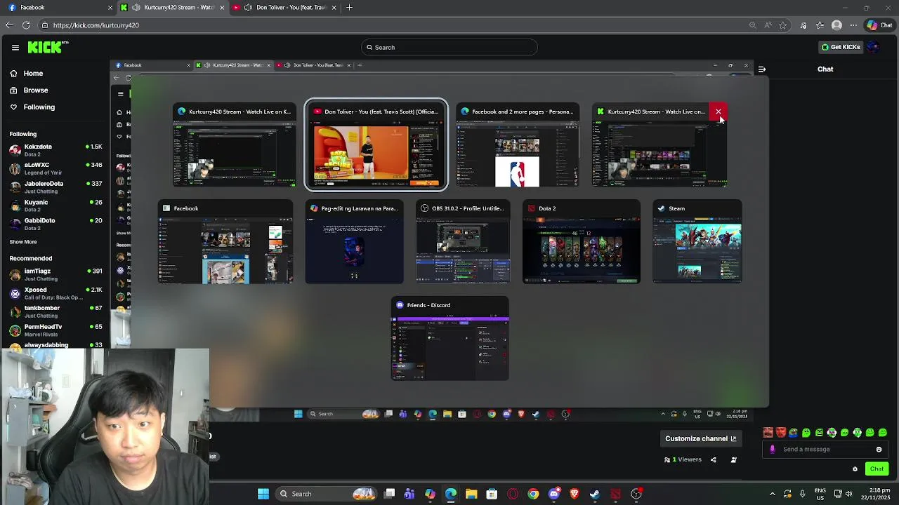The width and height of the screenshot is (899, 505).
Task: Switch to the Facebook browser tab
Action: click(59, 8)
